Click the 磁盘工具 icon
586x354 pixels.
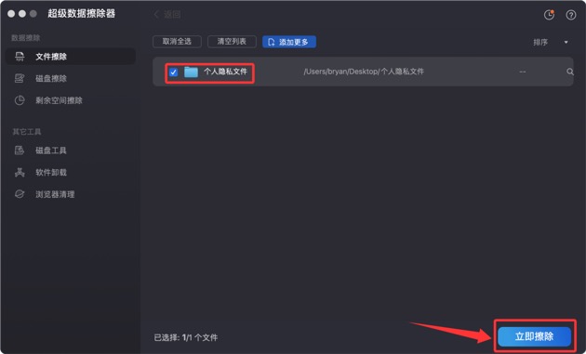point(20,151)
